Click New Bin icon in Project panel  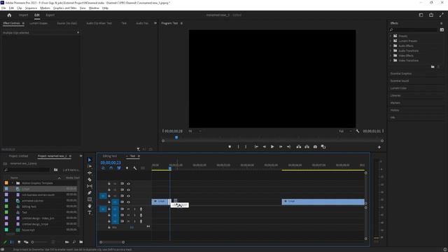[x=81, y=242]
